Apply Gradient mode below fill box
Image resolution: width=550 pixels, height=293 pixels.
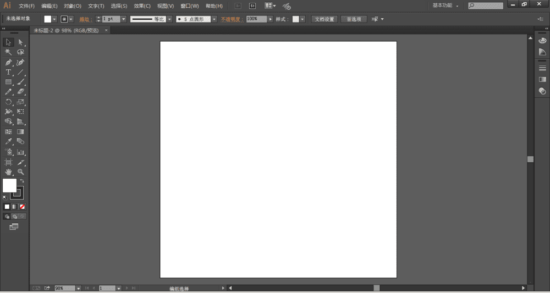[x=14, y=207]
